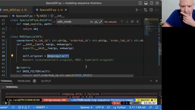This screenshot has width=195, height=110.
Task: Change indentation via Spaces: 4
Action: (x=86, y=107)
